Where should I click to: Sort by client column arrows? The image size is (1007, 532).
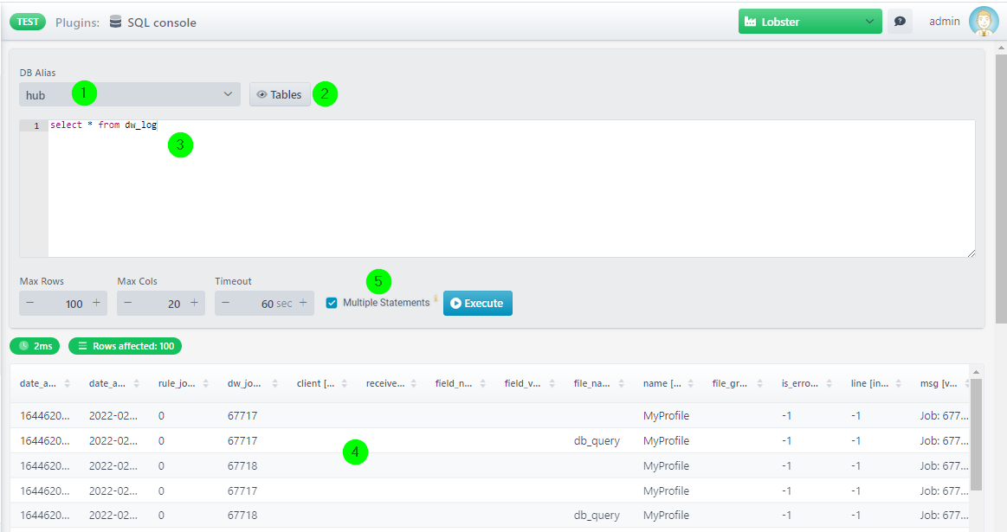tap(345, 384)
